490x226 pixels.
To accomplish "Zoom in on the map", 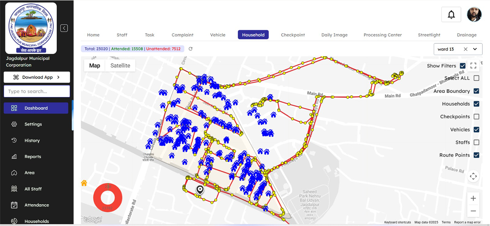I will [x=473, y=198].
